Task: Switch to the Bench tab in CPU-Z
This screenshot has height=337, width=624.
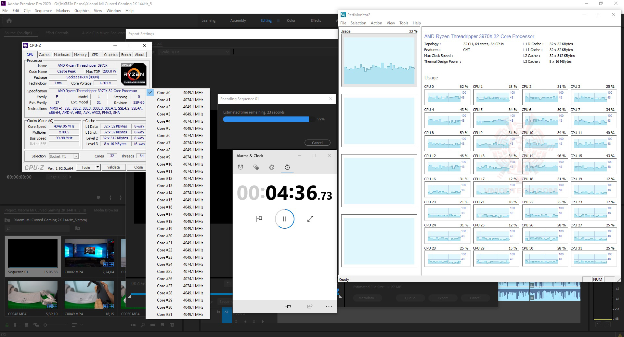Action: 126,55
